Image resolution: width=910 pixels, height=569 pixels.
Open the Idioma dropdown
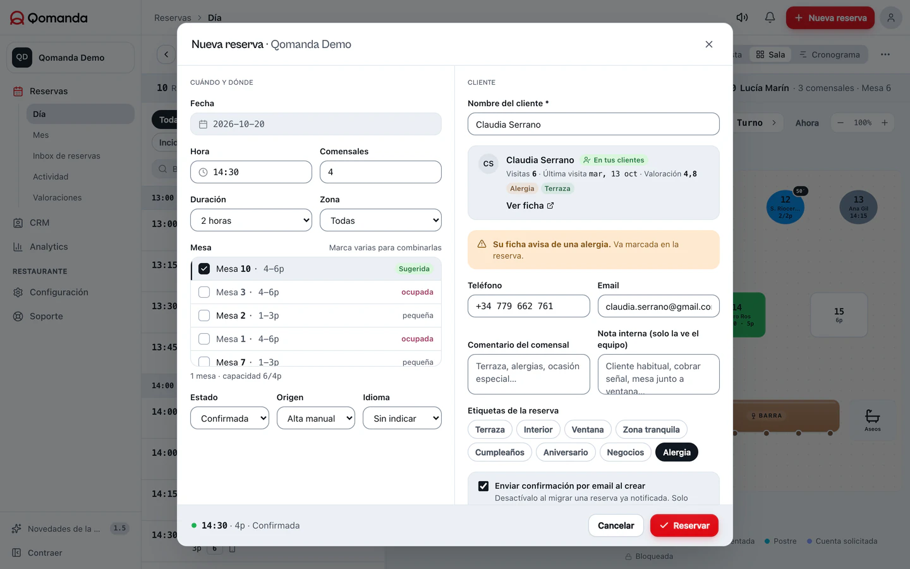click(402, 419)
